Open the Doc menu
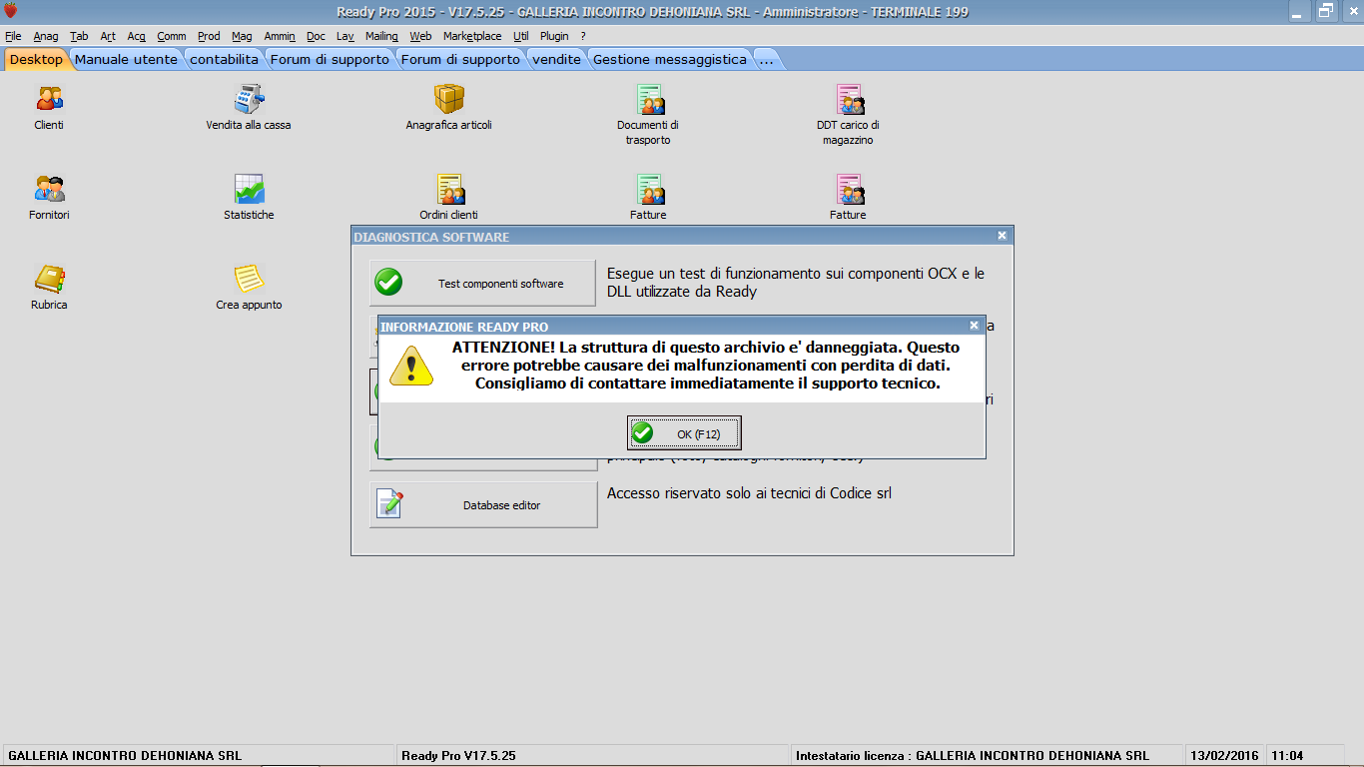This screenshot has height=767, width=1364. coord(316,36)
